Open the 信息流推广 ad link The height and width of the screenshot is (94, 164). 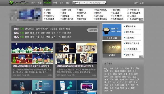130,38
